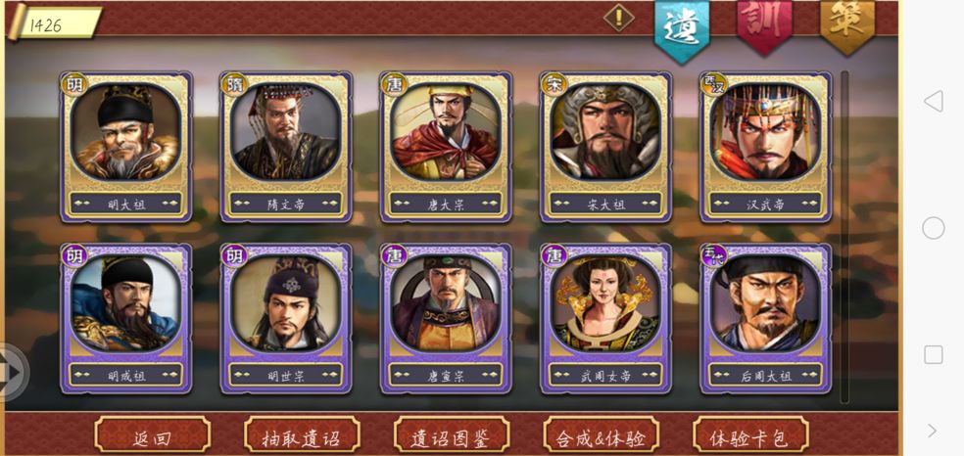
Task: Tap the exclamation mark info icon
Action: click(618, 18)
